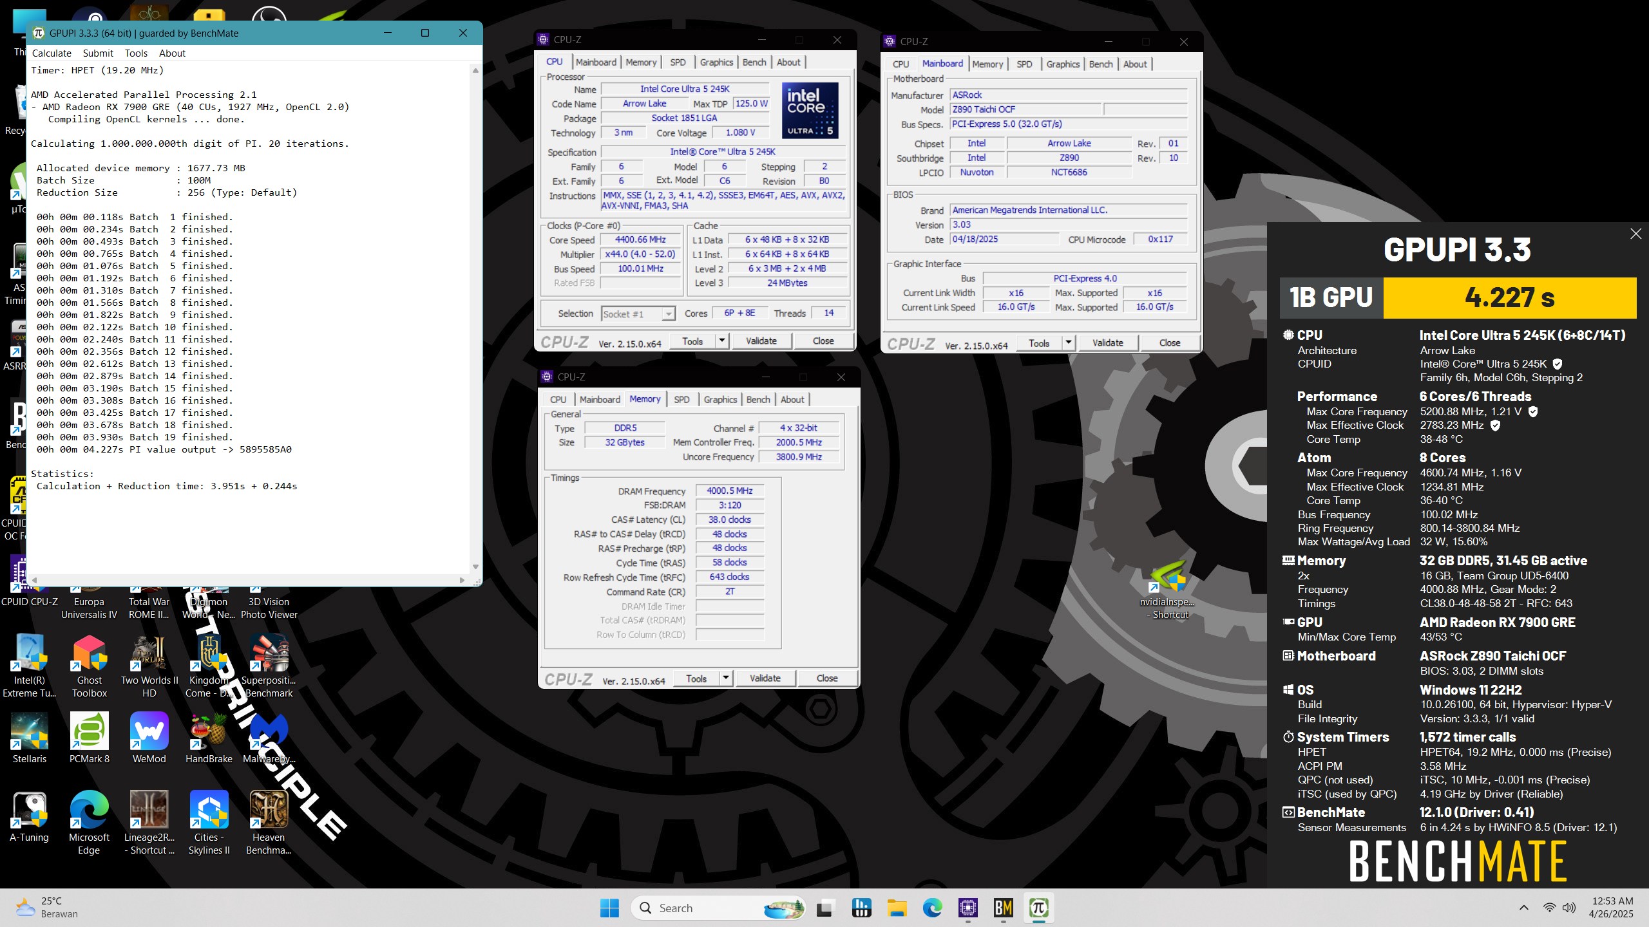Open the Submit menu in GPUPI
The image size is (1649, 927).
(98, 53)
